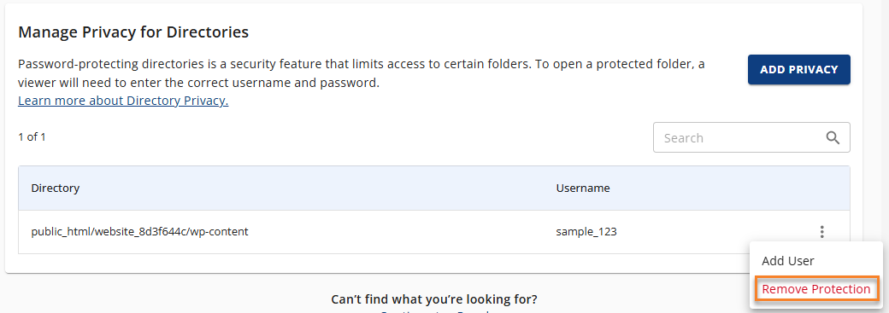Screen dimensions: 889x313
Task: Focus the Search input field
Action: coord(751,137)
